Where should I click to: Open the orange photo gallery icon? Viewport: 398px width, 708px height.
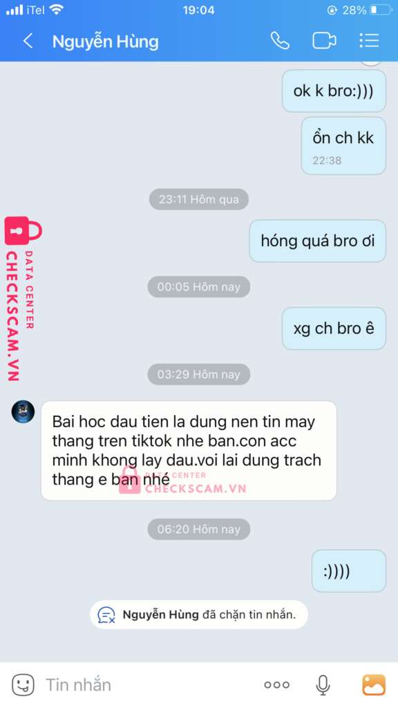point(374,684)
